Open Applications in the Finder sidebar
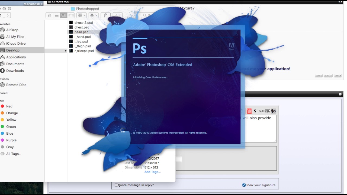 coord(16,57)
